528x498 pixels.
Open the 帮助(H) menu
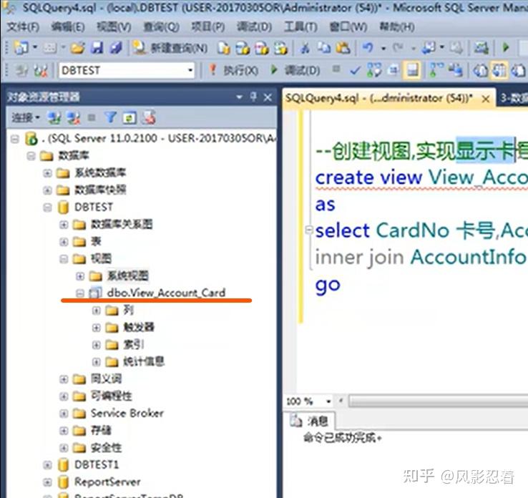pyautogui.click(x=397, y=26)
